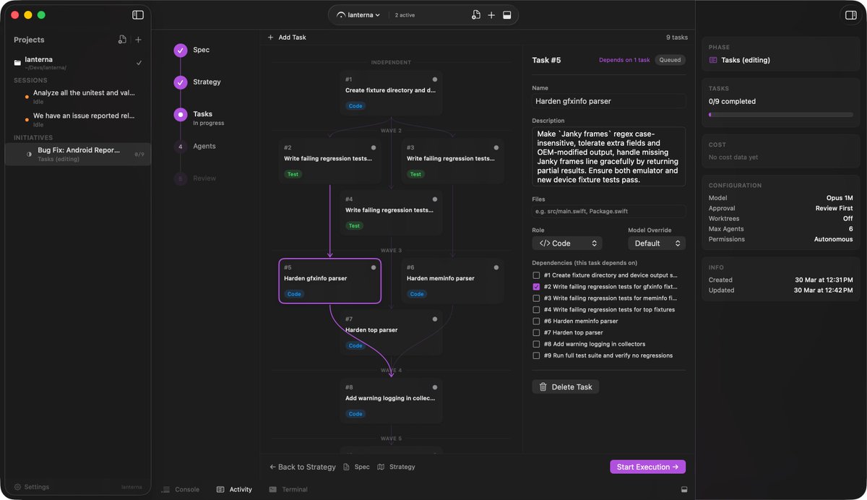
Task: Switch to the Console tab
Action: coord(180,489)
